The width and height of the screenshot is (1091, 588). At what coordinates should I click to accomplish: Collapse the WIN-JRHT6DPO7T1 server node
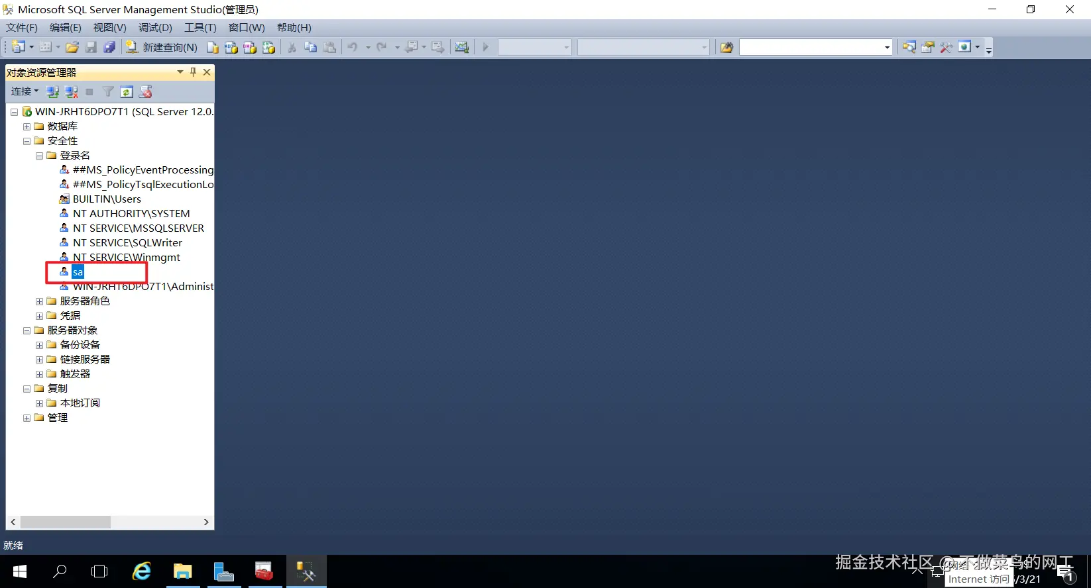14,112
